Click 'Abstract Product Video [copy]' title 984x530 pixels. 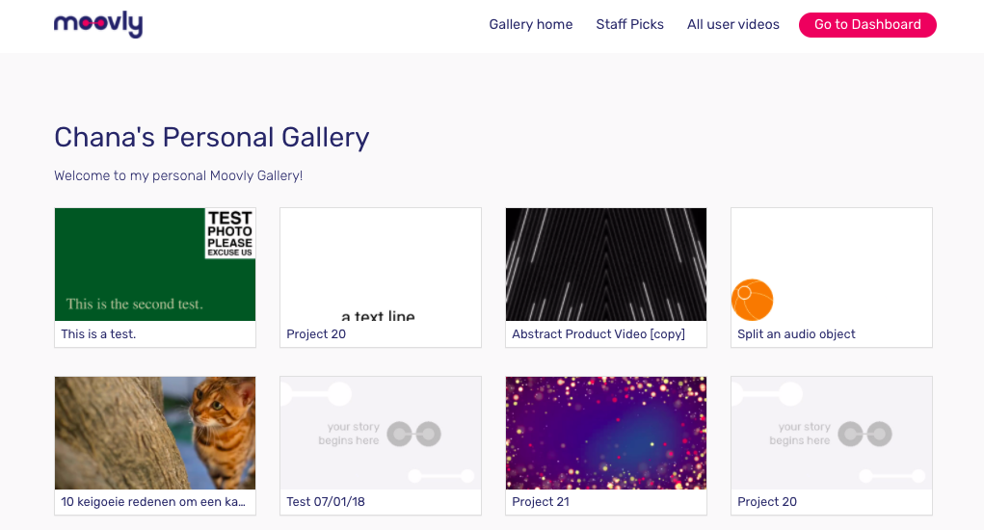pos(598,334)
